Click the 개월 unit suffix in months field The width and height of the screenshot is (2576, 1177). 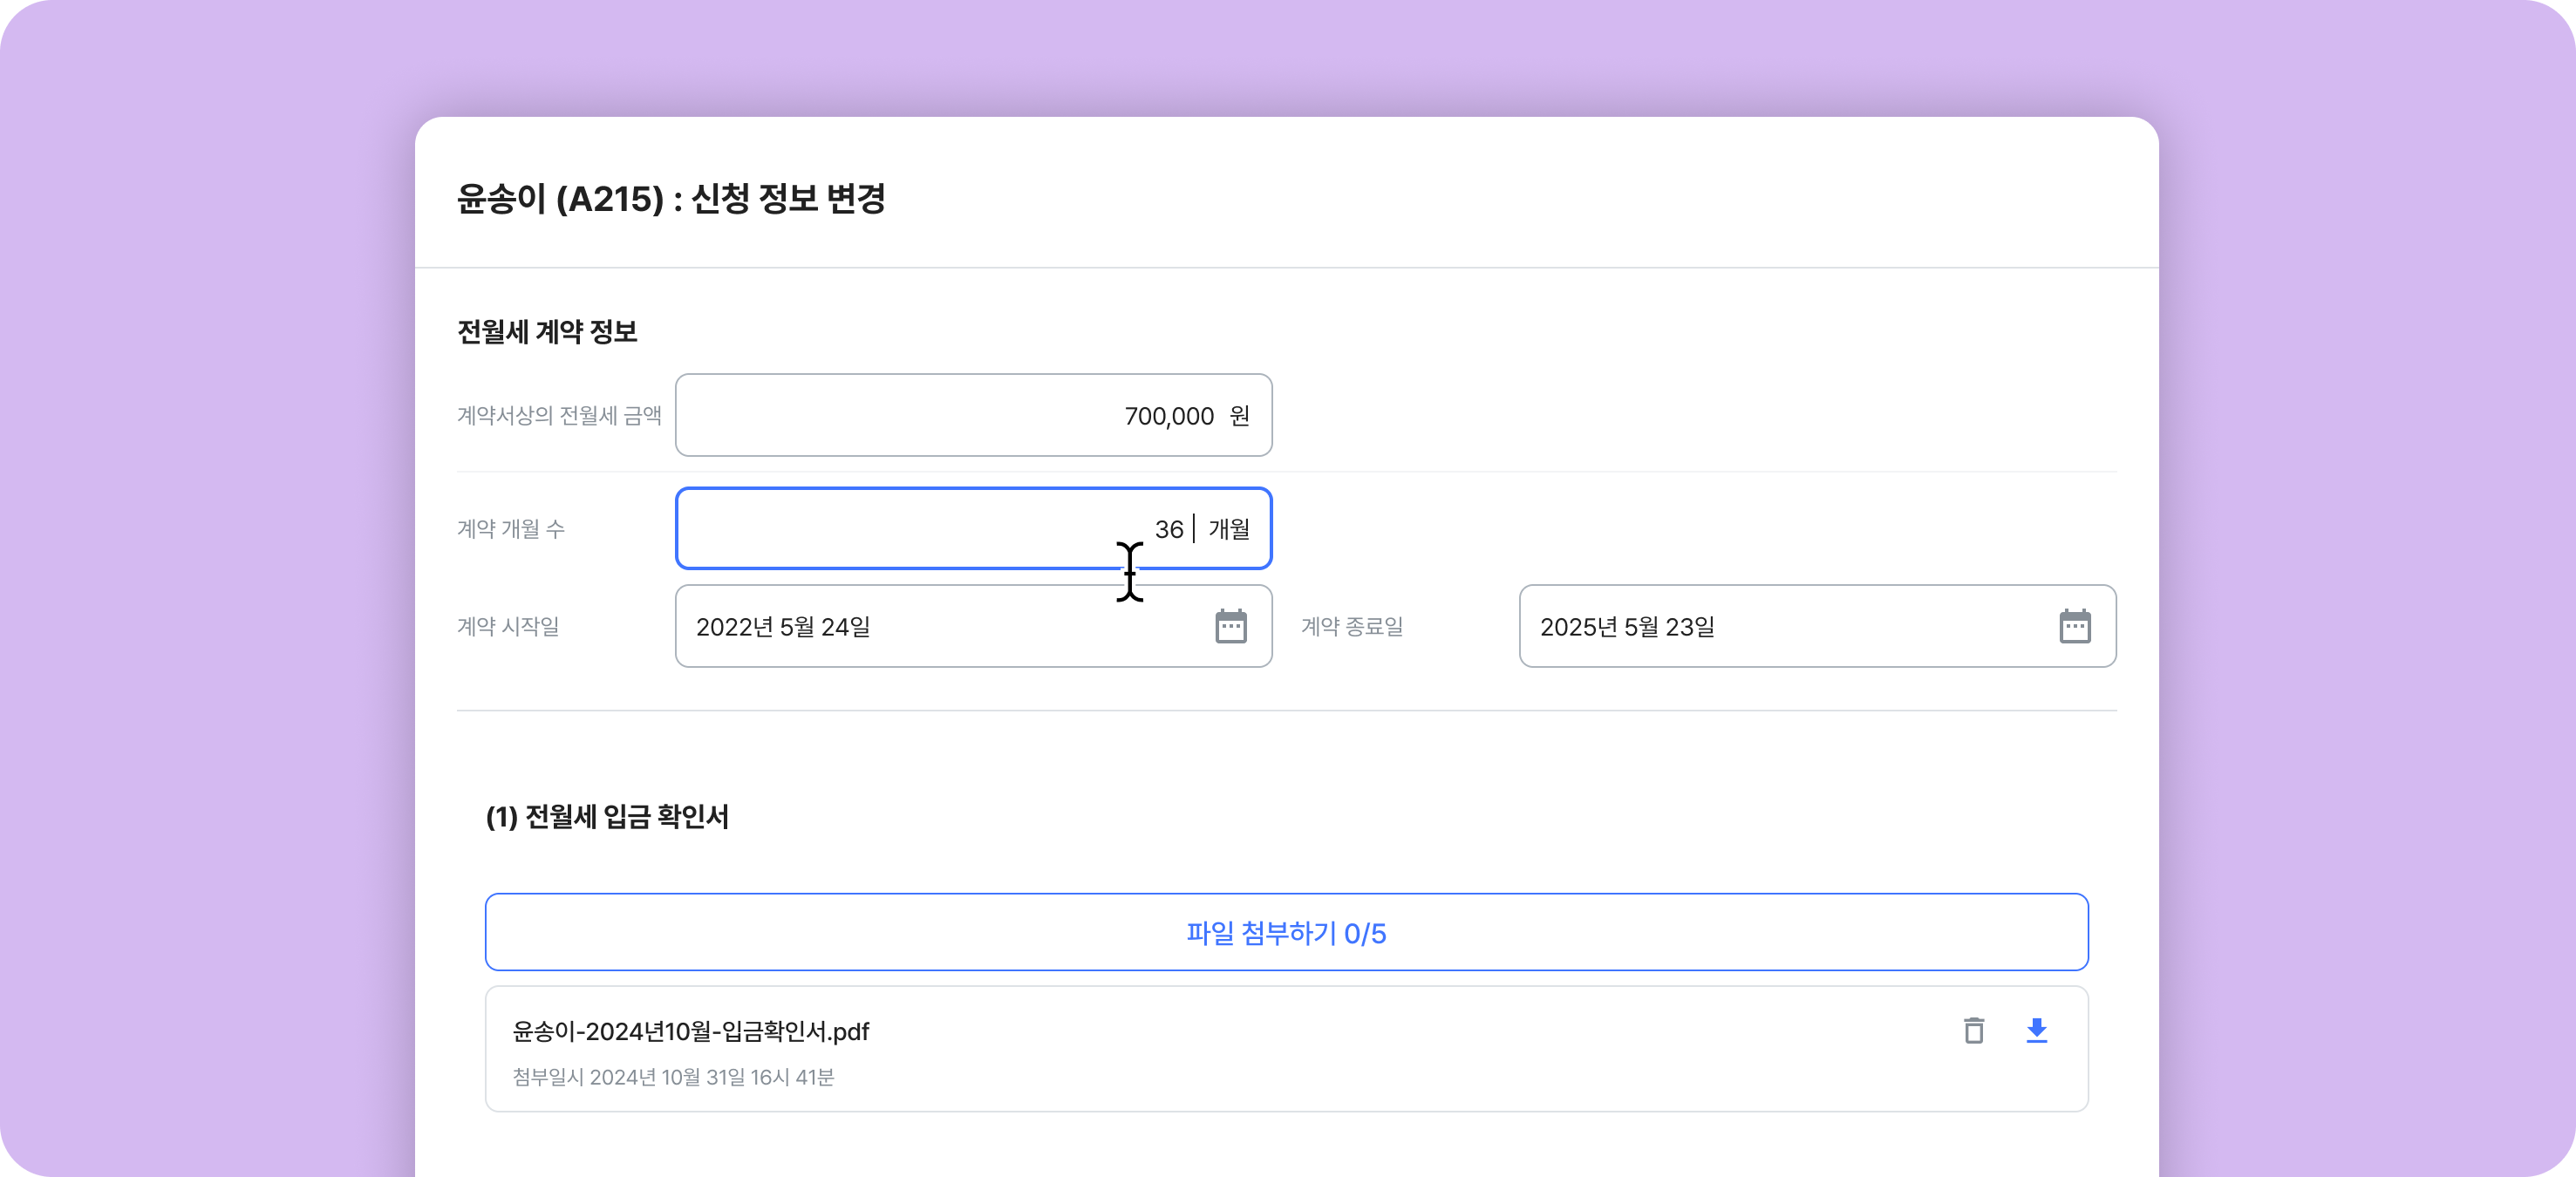1229,528
